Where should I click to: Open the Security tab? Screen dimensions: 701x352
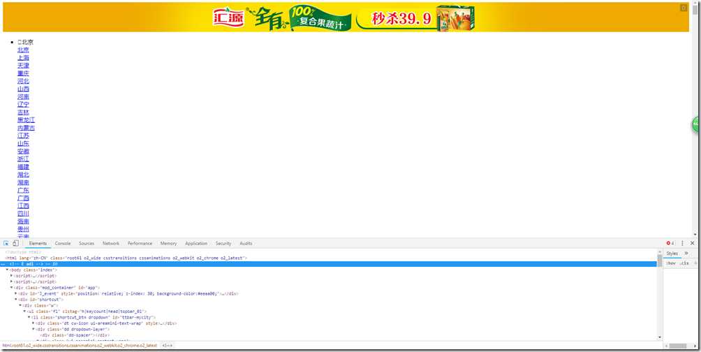coord(223,243)
